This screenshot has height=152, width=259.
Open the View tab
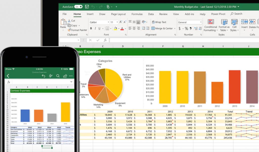[176, 14]
